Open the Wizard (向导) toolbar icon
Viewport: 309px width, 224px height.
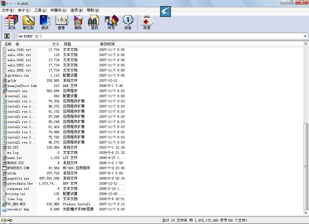[x=111, y=20]
